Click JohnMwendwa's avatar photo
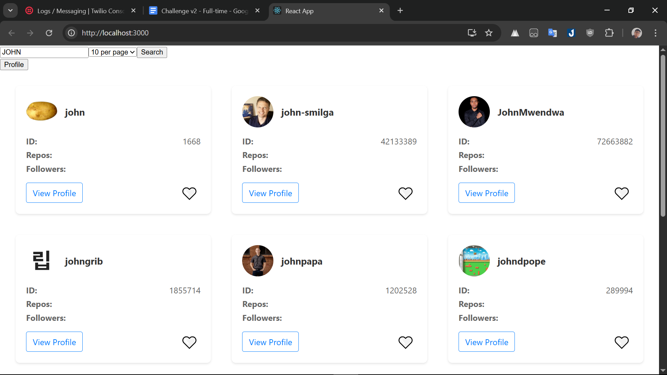Screen dimensions: 667x375 tap(474, 112)
